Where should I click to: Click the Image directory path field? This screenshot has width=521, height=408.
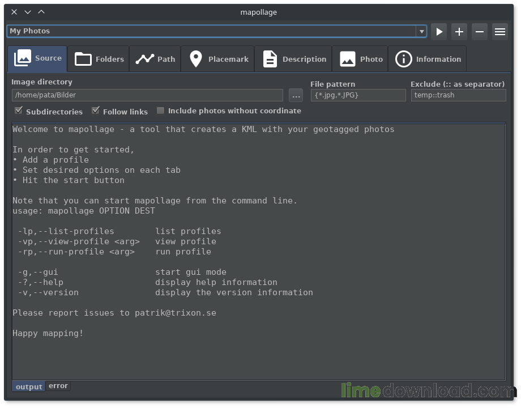click(x=147, y=95)
